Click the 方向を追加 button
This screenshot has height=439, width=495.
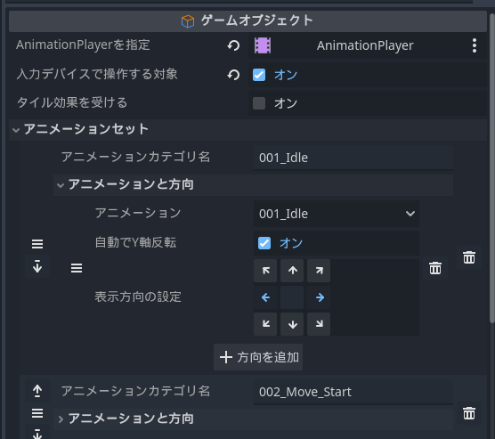[258, 357]
